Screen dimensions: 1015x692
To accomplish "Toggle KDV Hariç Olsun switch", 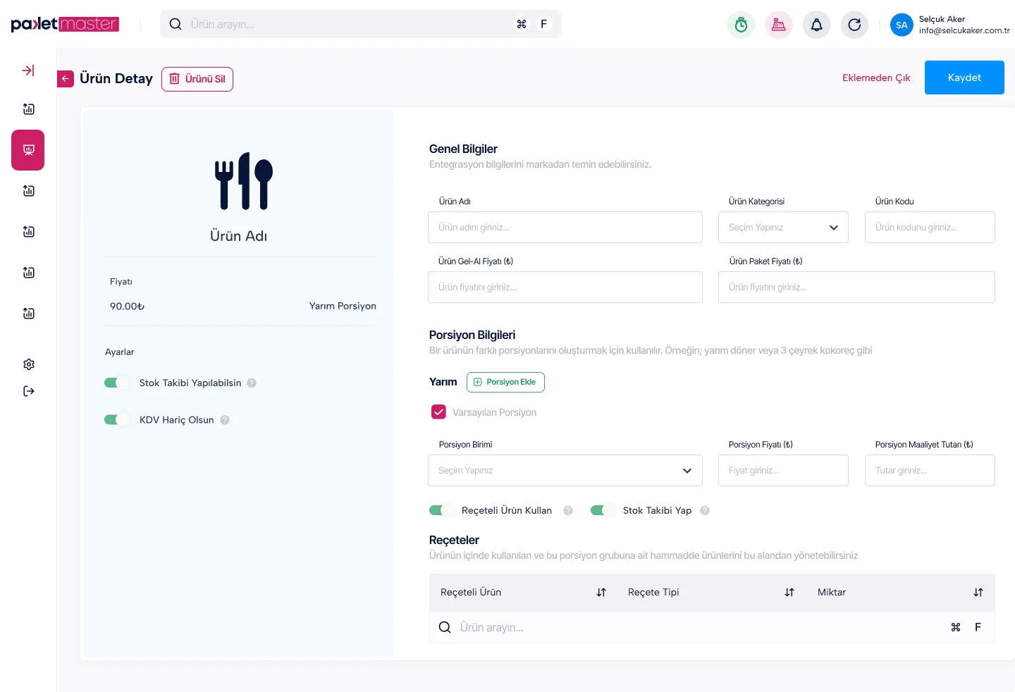I will pos(117,420).
